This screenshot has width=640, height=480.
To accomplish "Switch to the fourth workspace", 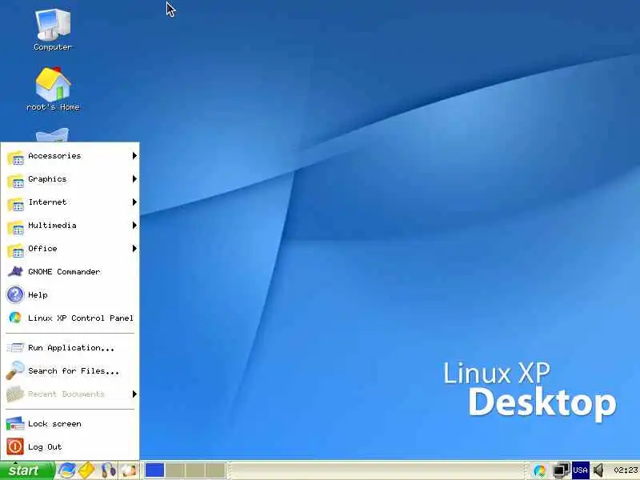I will coord(215,470).
